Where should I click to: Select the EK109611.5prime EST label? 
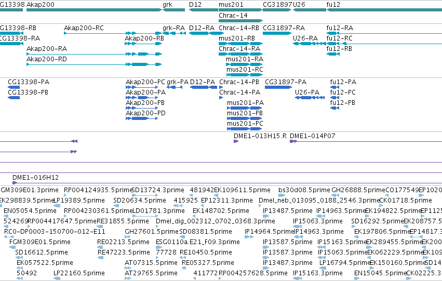[x=242, y=190]
